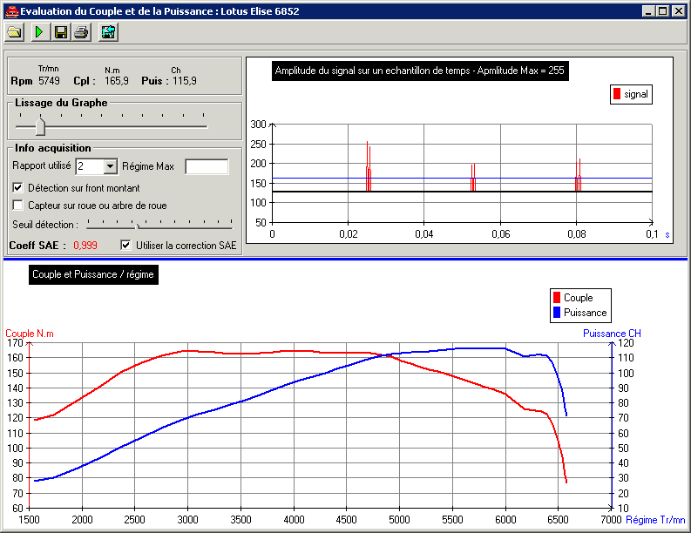
Task: Open the 'Rapport utilisé' dropdown arrow
Action: point(110,166)
